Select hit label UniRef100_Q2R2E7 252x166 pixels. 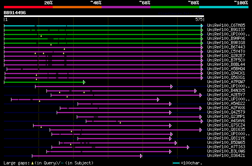[x=226, y=56]
